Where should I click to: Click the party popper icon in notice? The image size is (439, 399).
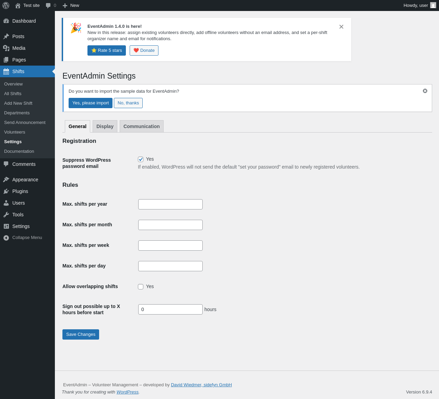pos(76,28)
